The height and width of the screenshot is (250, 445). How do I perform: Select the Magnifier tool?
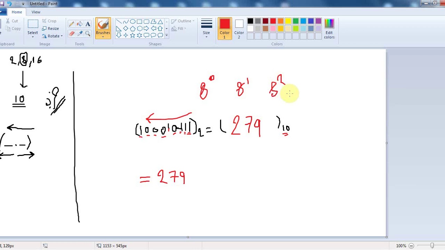click(88, 33)
